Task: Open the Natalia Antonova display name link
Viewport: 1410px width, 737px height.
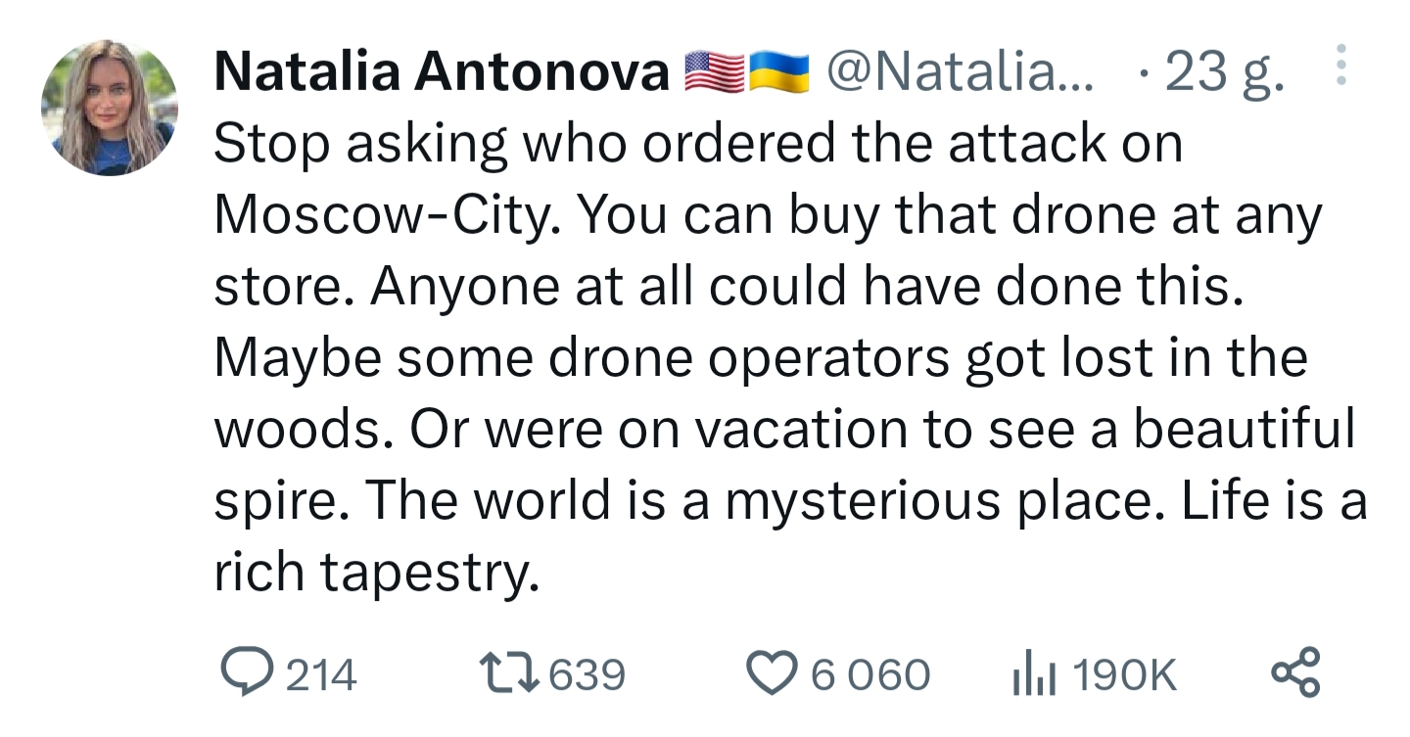Action: (x=441, y=72)
